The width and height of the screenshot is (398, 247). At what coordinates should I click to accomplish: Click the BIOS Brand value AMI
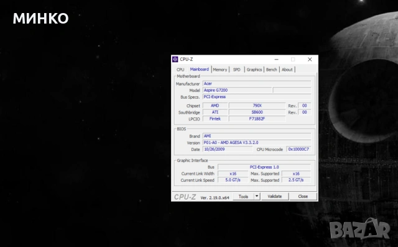pyautogui.click(x=257, y=136)
